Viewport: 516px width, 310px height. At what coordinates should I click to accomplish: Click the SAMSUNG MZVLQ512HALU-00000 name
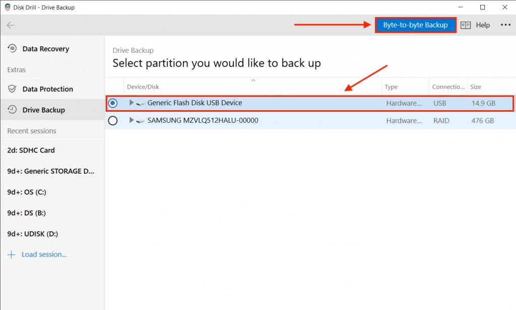pos(203,120)
